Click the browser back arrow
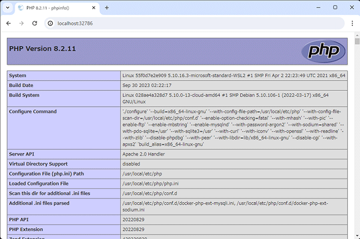The image size is (360, 239). [x=9, y=23]
